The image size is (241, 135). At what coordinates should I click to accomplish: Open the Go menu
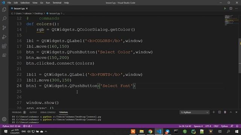pos(41,3)
